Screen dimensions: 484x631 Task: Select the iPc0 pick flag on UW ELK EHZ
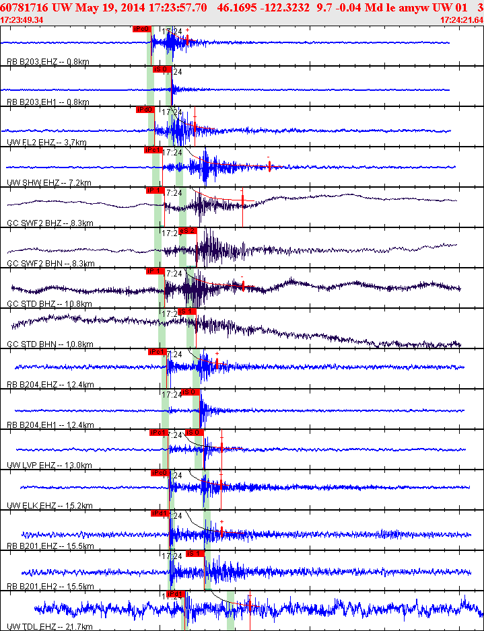coord(160,473)
